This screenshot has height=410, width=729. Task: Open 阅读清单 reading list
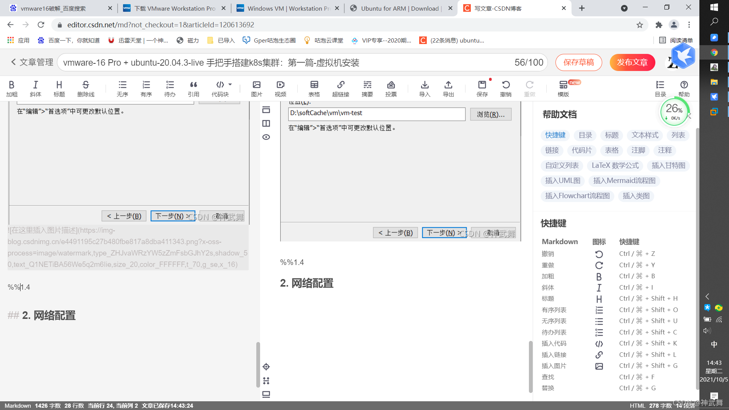(676, 40)
